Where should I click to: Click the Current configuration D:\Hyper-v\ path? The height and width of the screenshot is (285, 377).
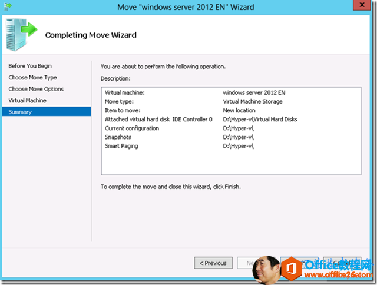pos(238,128)
